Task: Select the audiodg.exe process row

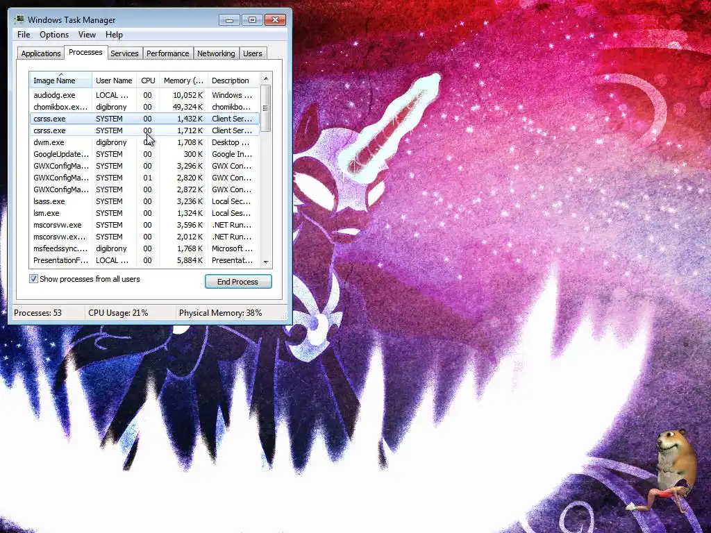Action: pyautogui.click(x=144, y=95)
